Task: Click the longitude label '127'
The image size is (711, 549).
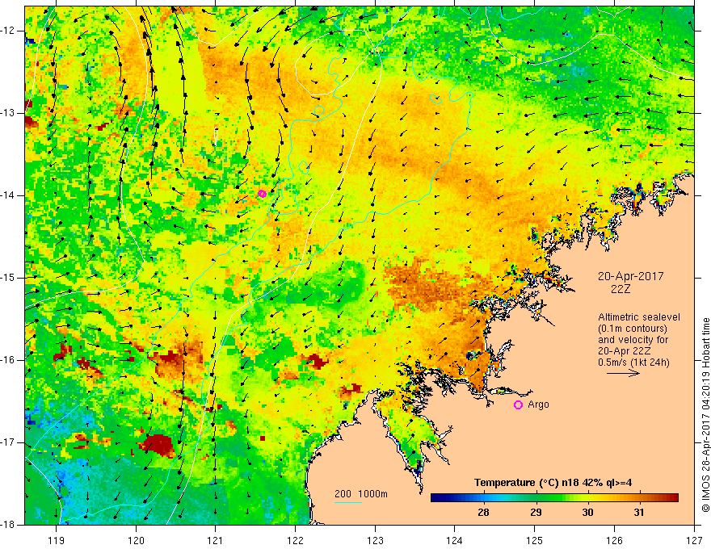Action: [x=694, y=540]
